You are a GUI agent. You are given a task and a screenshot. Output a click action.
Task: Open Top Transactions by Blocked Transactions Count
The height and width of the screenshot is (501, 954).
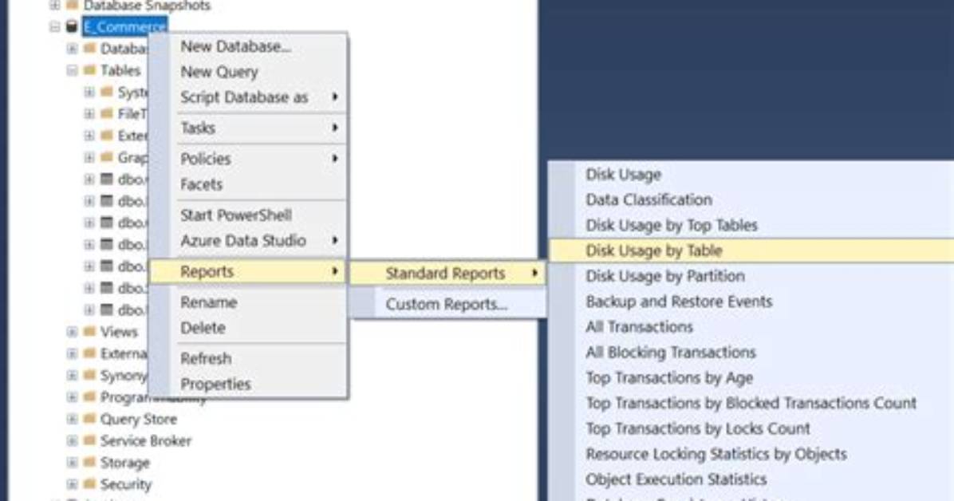click(x=751, y=404)
